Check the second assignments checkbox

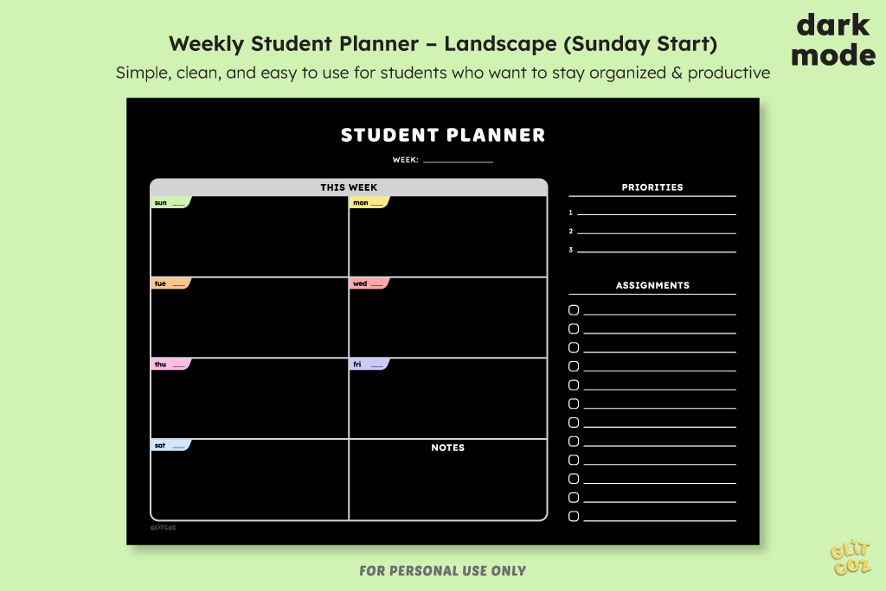pos(574,328)
